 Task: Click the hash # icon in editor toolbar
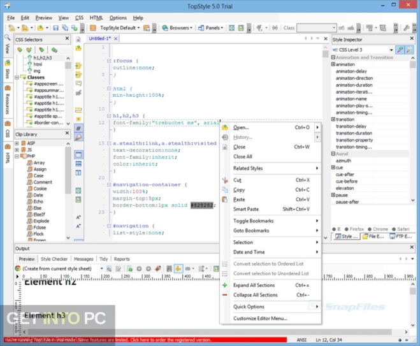(x=78, y=128)
